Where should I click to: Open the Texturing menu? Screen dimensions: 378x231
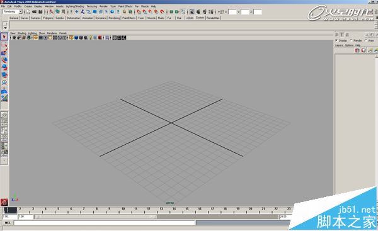(x=92, y=6)
